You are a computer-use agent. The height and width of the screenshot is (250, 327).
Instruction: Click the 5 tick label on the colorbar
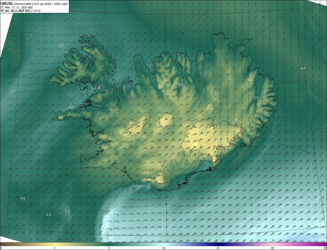point(109,248)
